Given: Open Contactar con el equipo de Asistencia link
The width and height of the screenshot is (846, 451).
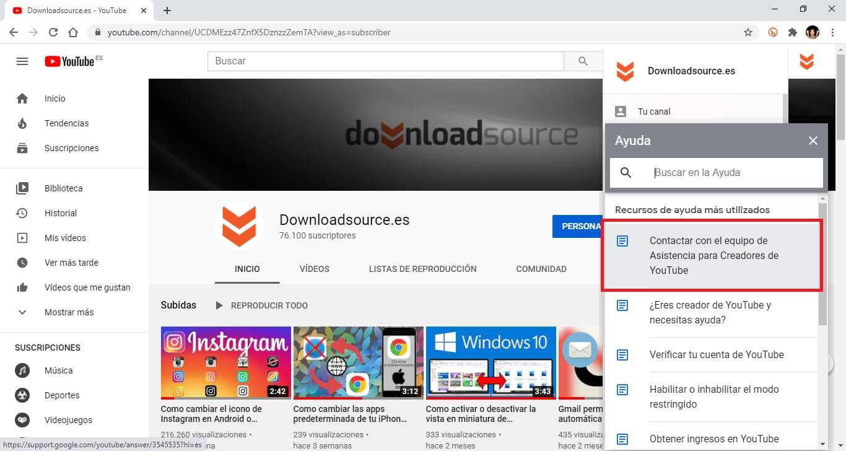Looking at the screenshot, I should click(x=712, y=255).
